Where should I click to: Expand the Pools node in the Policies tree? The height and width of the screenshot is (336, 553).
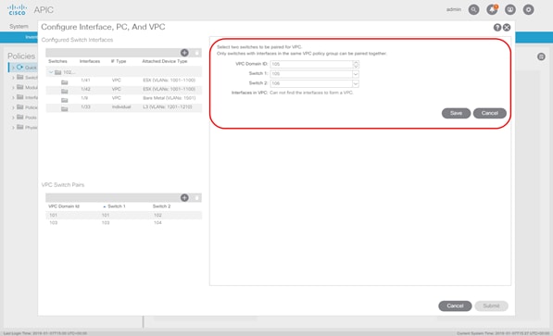(x=13, y=118)
